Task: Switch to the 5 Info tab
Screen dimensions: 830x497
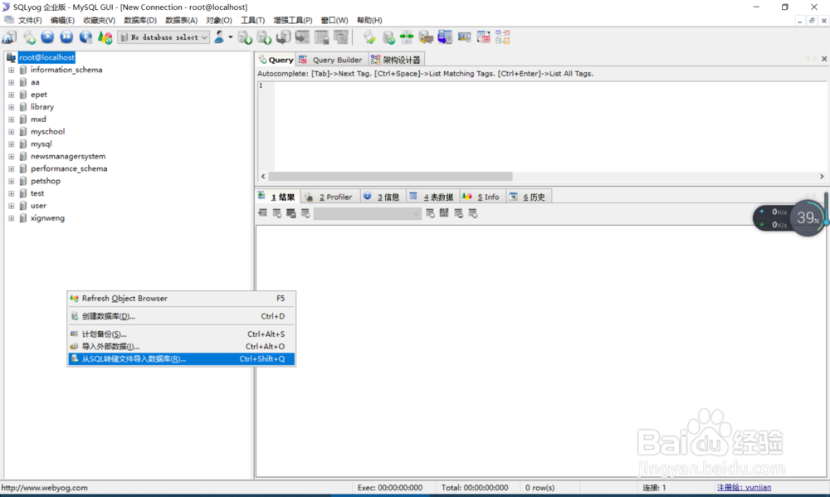Action: 483,197
